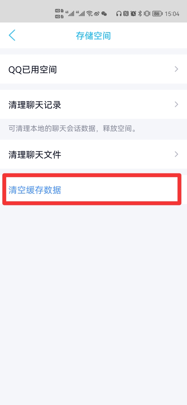
Task: Open the 清理聊天记录 entry
Action: 93,104
